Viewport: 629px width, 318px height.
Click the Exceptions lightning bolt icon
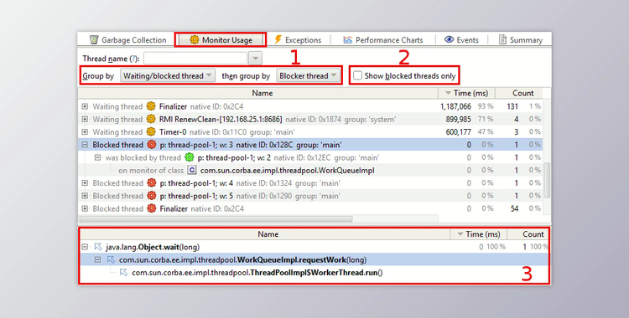click(x=278, y=39)
